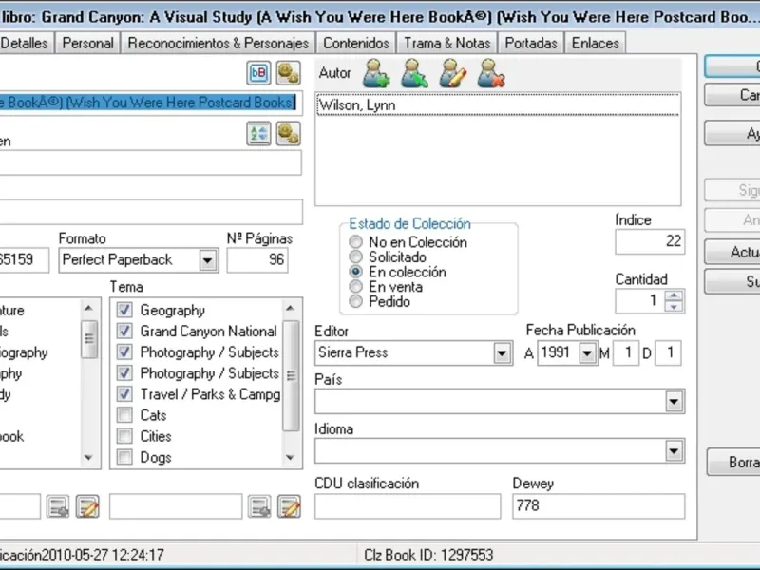Image resolution: width=760 pixels, height=570 pixels.
Task: Check the Dogs subject checkbox
Action: [x=124, y=457]
